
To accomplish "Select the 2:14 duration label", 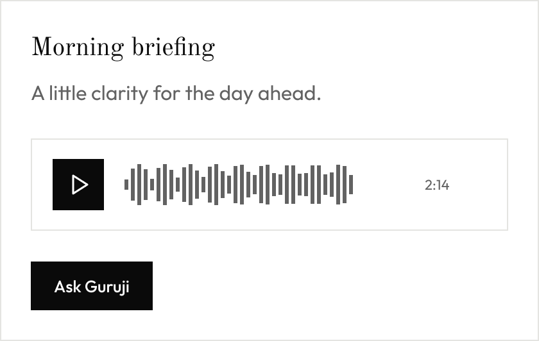I will tap(437, 185).
